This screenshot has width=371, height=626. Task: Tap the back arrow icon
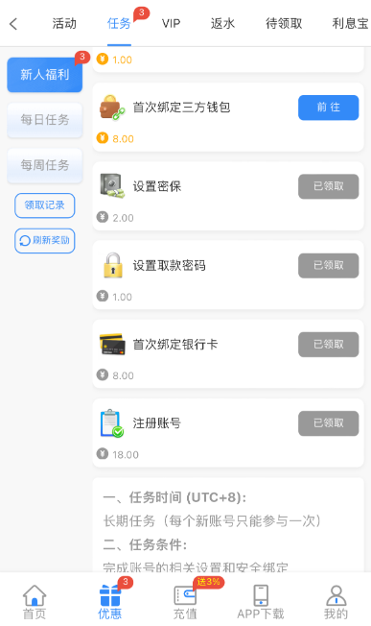pyautogui.click(x=13, y=24)
